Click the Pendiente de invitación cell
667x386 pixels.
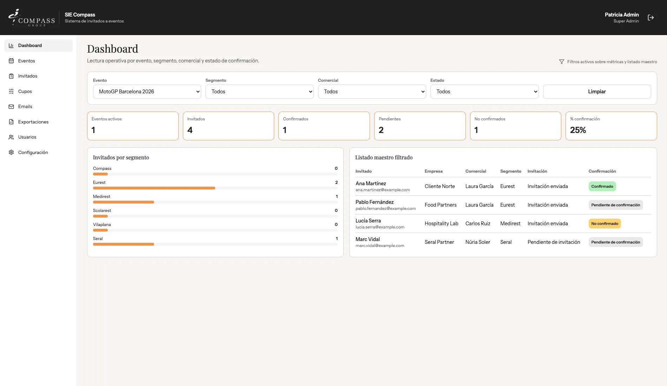pos(554,242)
